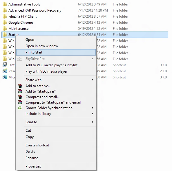The width and height of the screenshot is (172, 171).
Task: Click the date 6/12/2012 3:49 AM
Action: coord(92,4)
